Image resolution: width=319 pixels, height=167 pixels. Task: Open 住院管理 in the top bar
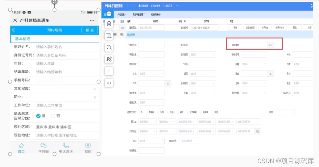144,6
